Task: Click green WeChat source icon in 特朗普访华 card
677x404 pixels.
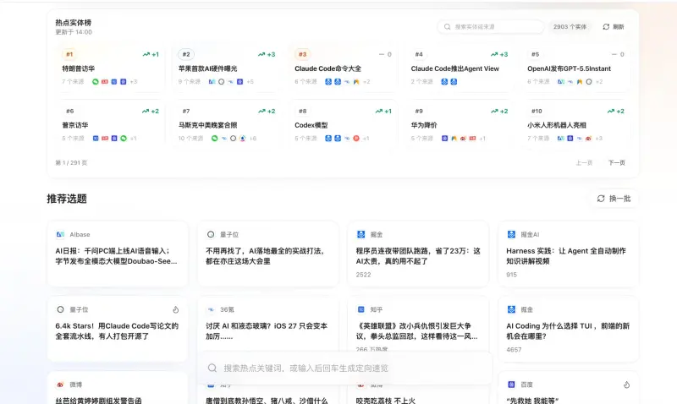Action: coord(96,81)
